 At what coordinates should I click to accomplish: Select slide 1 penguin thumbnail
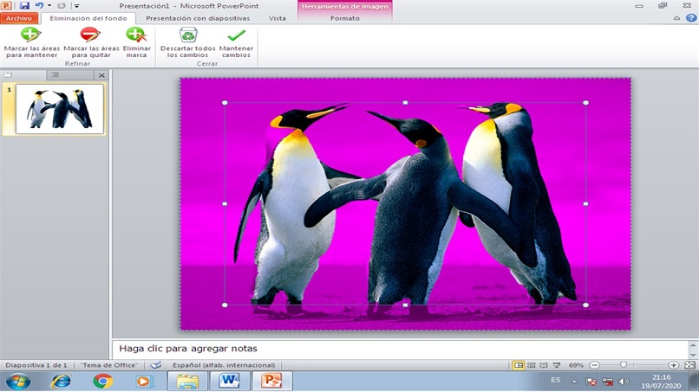pyautogui.click(x=59, y=109)
